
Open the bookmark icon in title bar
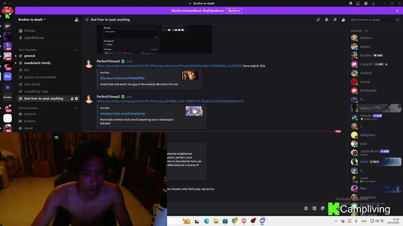(350, 3)
